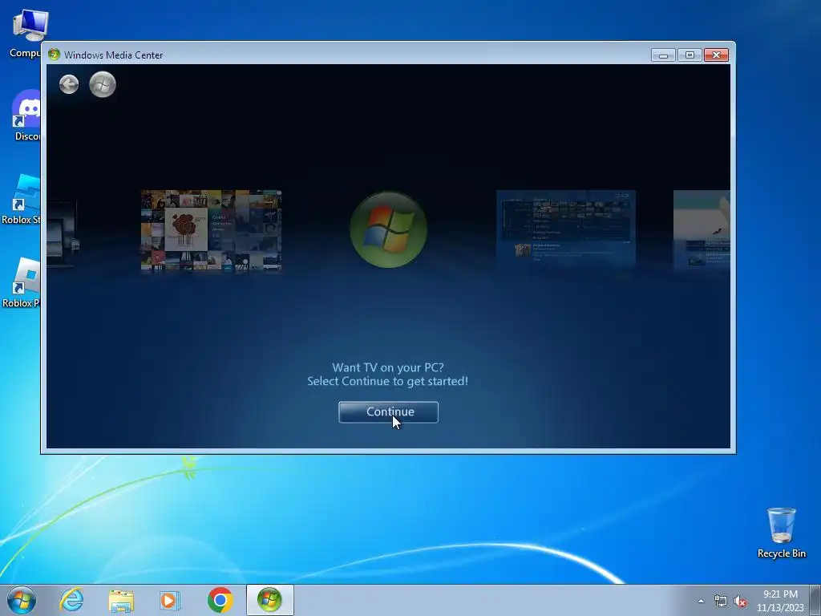Screen dimensions: 821x616
Task: Click the Windows Media Center taskbar button
Action: 269,600
